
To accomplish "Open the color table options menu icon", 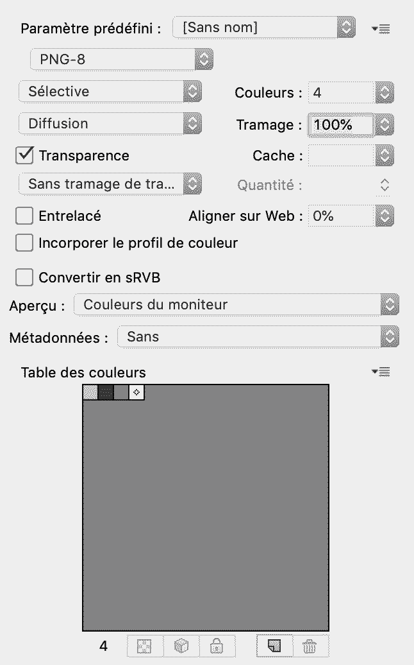I will [x=381, y=372].
